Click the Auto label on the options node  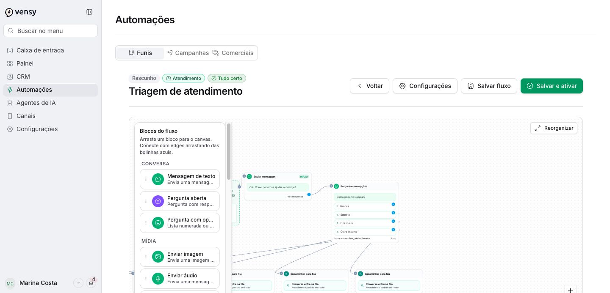[x=393, y=238]
